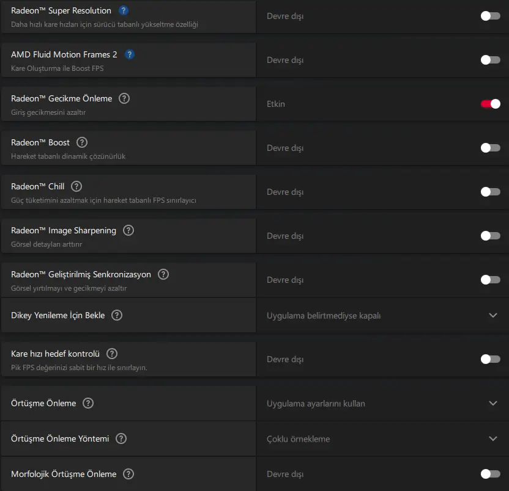509x491 pixels.
Task: Turn on the Radeon Chill toggle
Action: [490, 192]
